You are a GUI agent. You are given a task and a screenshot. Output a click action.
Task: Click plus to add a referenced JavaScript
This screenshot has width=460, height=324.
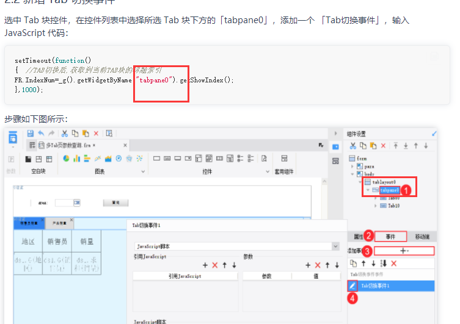pyautogui.click(x=205, y=265)
